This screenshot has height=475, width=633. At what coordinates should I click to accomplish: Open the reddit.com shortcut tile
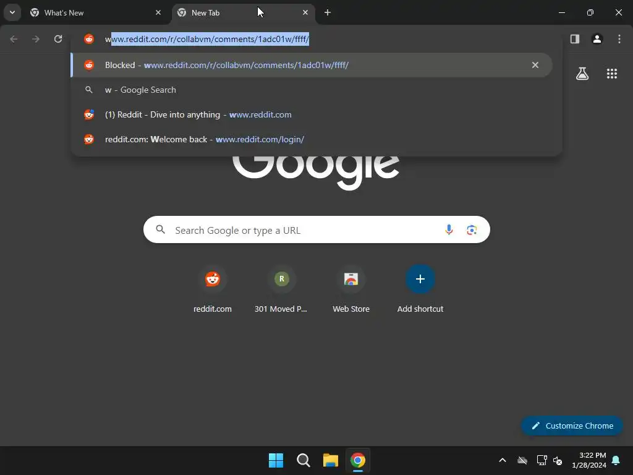point(213,289)
